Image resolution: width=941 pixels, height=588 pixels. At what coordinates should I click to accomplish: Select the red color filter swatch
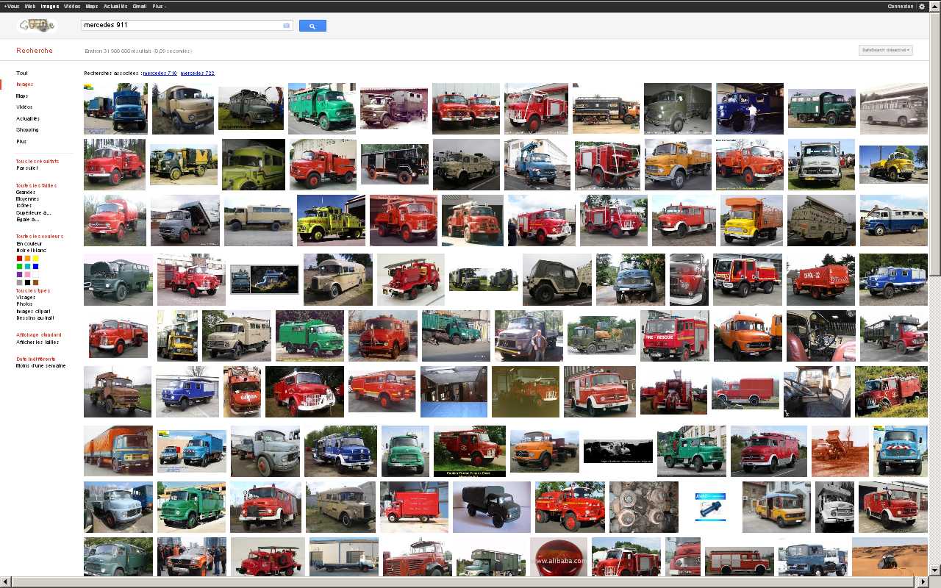pos(19,258)
